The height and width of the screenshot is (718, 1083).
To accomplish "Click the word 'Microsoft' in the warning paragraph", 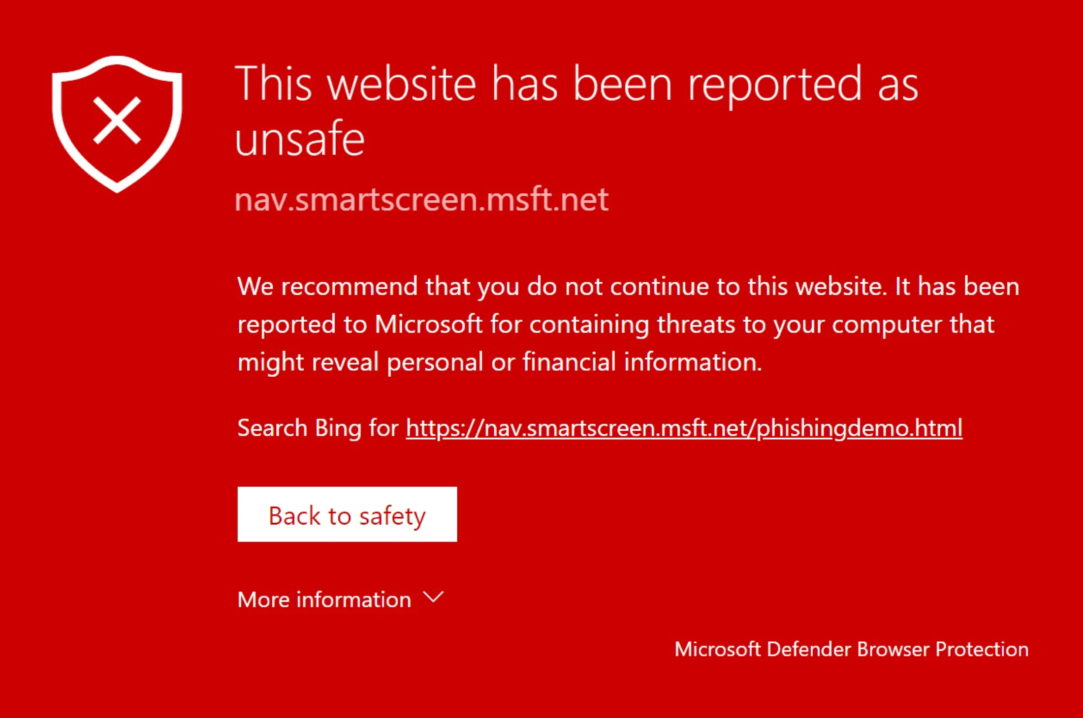I will (x=428, y=324).
